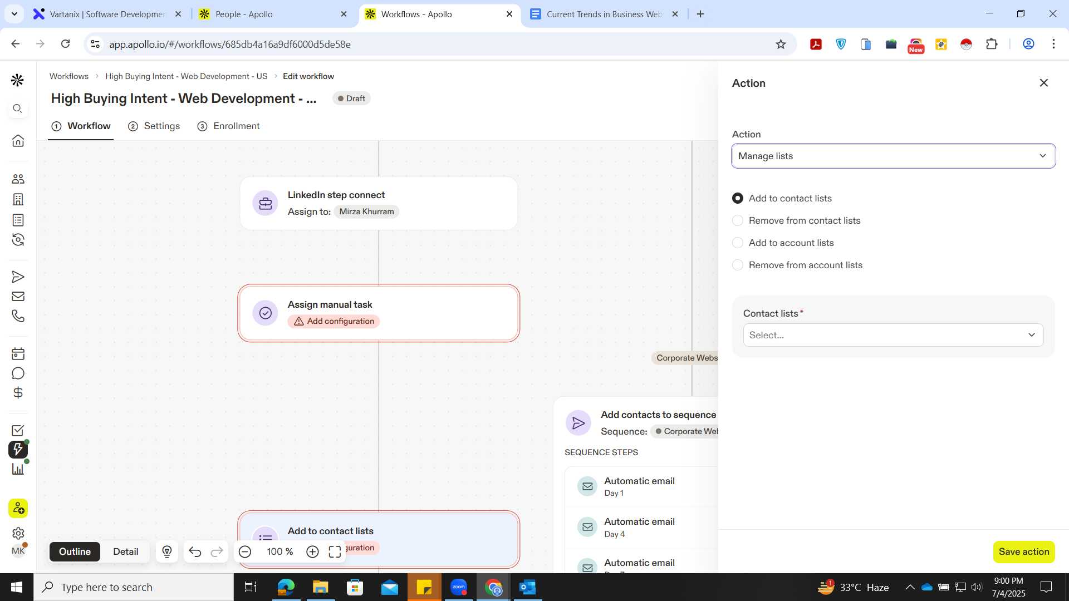This screenshot has height=601, width=1069.
Task: Open Deals dollar icon in sidebar
Action: point(18,393)
